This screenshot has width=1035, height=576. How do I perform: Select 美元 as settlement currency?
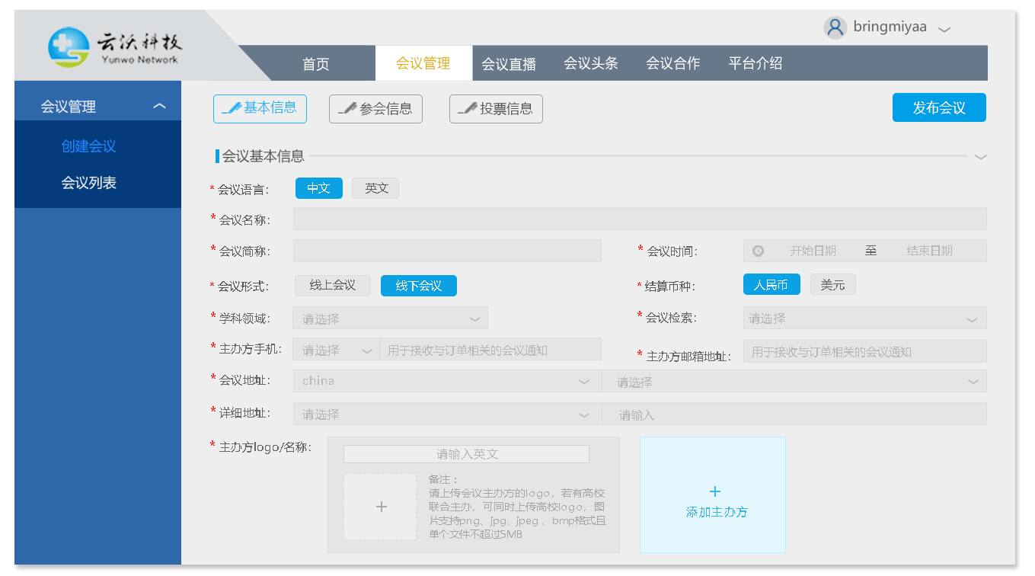(832, 285)
